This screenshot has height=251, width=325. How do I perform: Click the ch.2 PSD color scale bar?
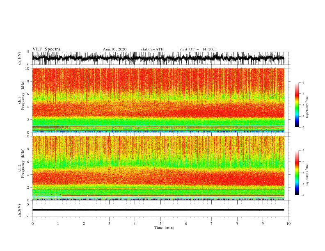pos(297,173)
